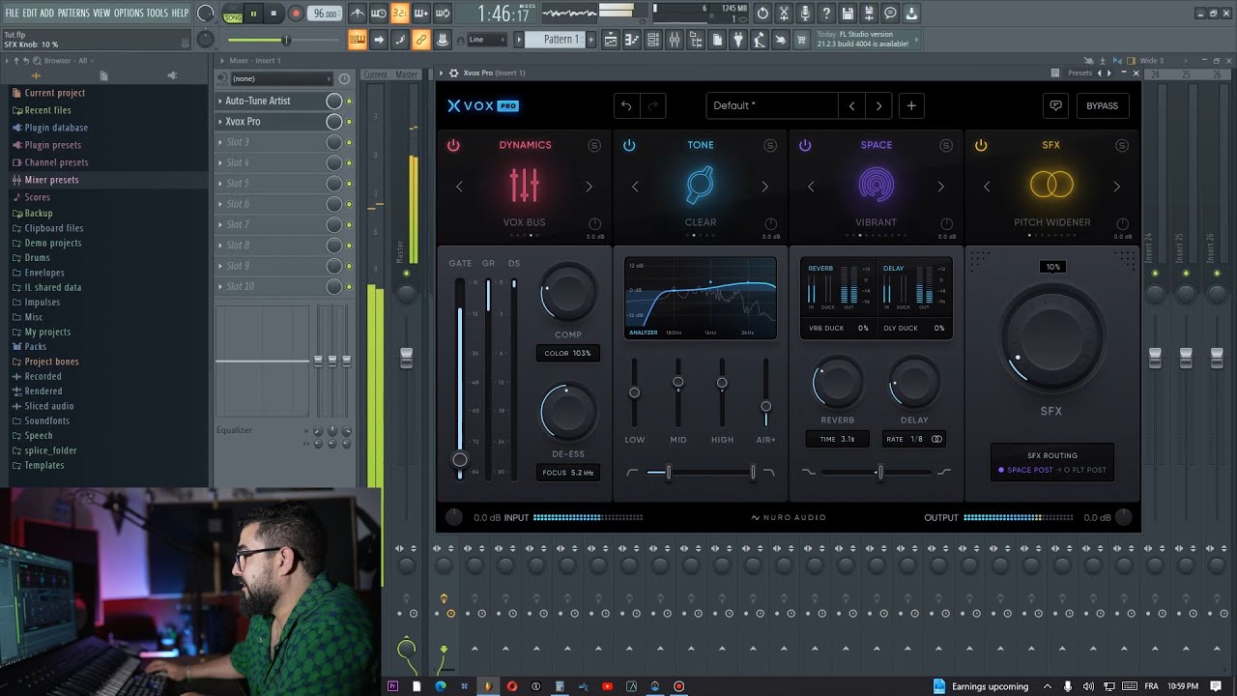
Task: Go to next Dynamics preset arrow
Action: (589, 187)
